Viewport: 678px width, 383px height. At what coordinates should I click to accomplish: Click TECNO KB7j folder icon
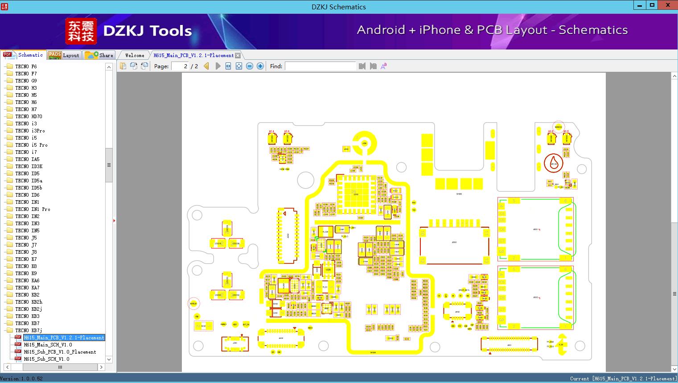(x=10, y=330)
